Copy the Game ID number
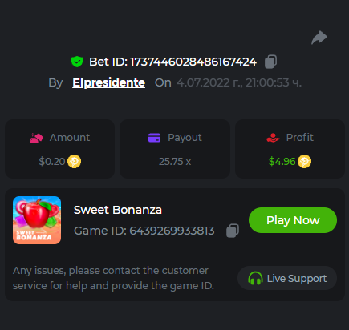The width and height of the screenshot is (349, 330). pyautogui.click(x=233, y=231)
